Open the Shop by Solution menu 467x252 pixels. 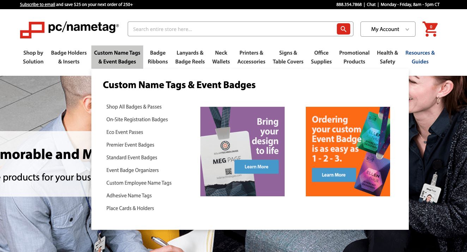[x=33, y=57]
